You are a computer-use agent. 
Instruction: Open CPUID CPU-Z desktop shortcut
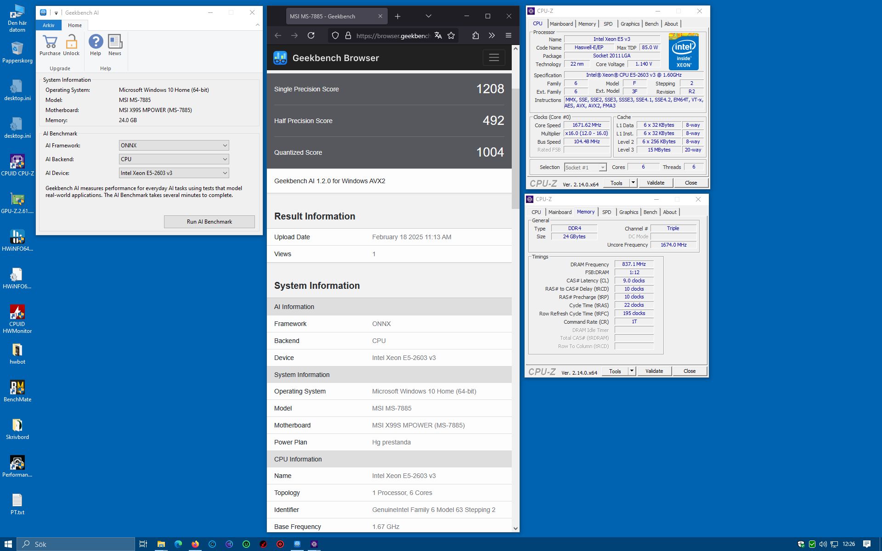click(x=17, y=165)
